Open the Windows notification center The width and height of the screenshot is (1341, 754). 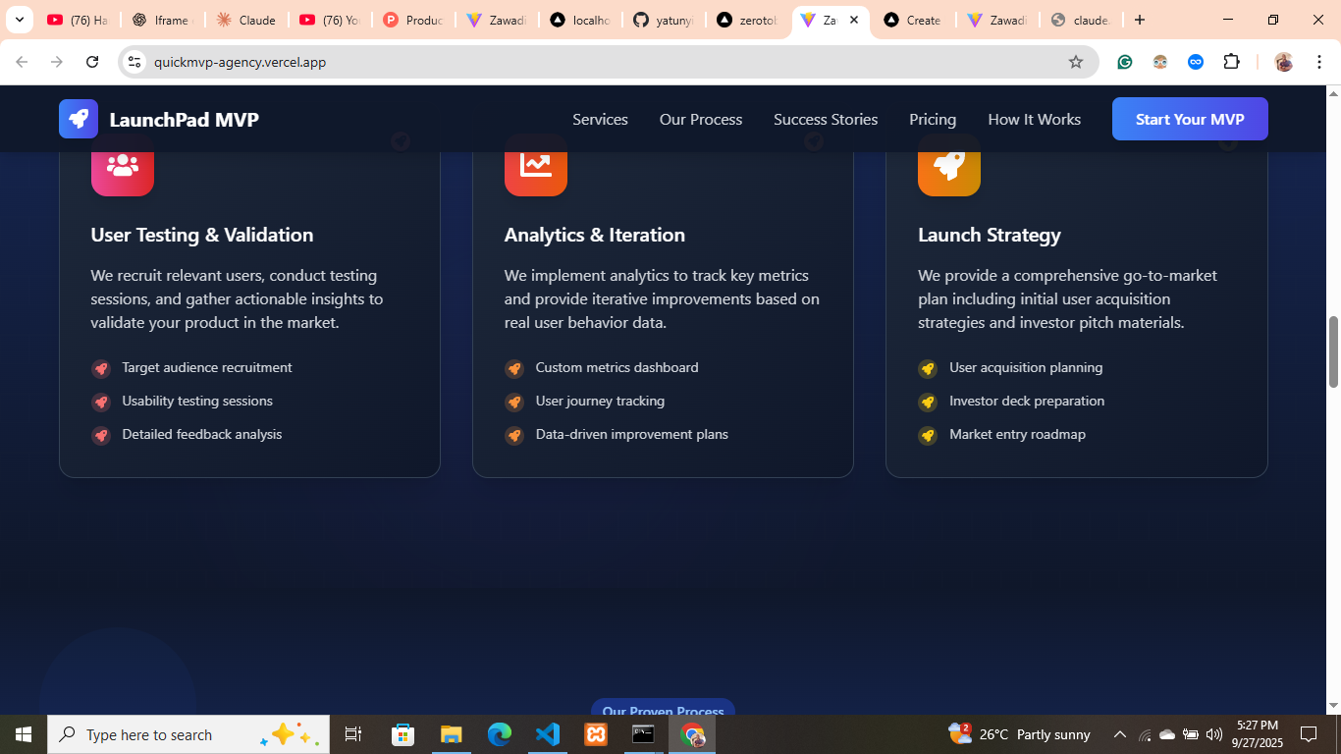pyautogui.click(x=1309, y=734)
